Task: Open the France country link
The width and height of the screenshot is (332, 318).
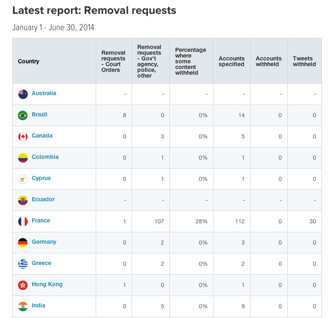Action: 41,220
